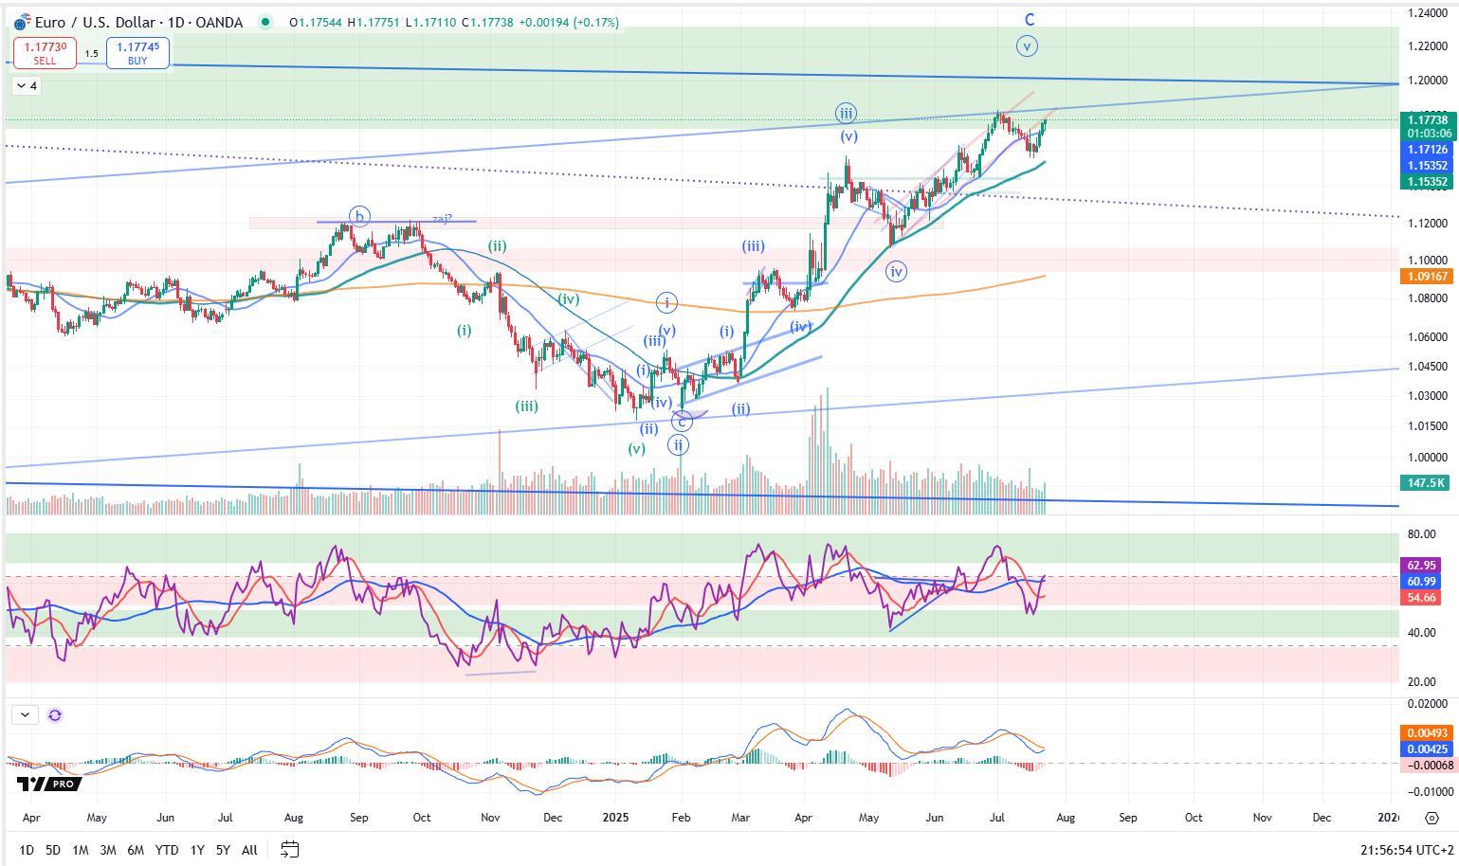Image resolution: width=1459 pixels, height=866 pixels.
Task: Click the 0.02000 MACD scale value
Action: (x=1427, y=704)
